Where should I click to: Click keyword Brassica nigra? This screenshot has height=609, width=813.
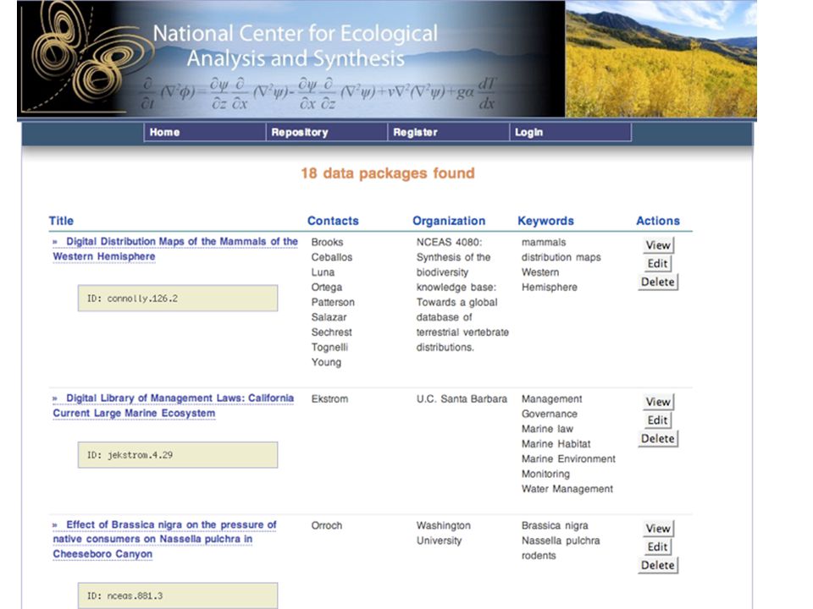pyautogui.click(x=555, y=525)
